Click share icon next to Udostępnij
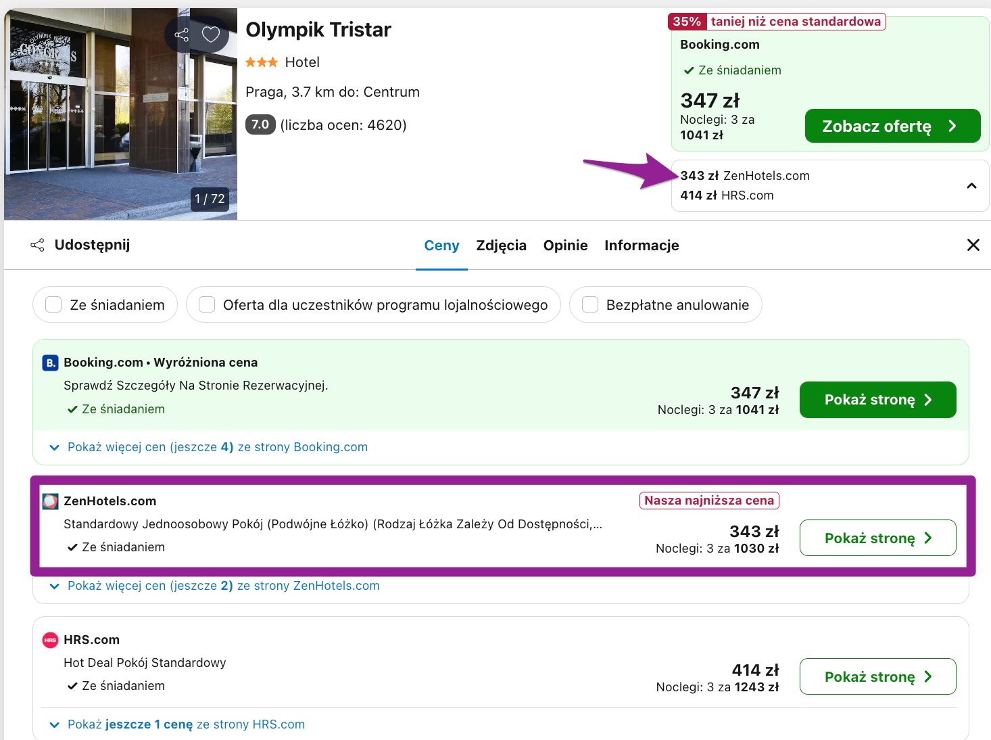 38,245
